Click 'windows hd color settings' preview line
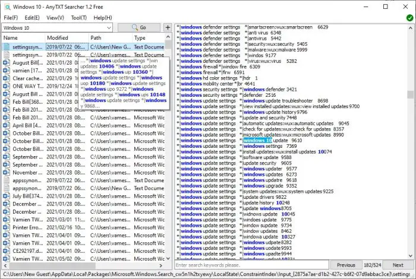The height and width of the screenshot is (279, 416). pyautogui.click(x=217, y=78)
